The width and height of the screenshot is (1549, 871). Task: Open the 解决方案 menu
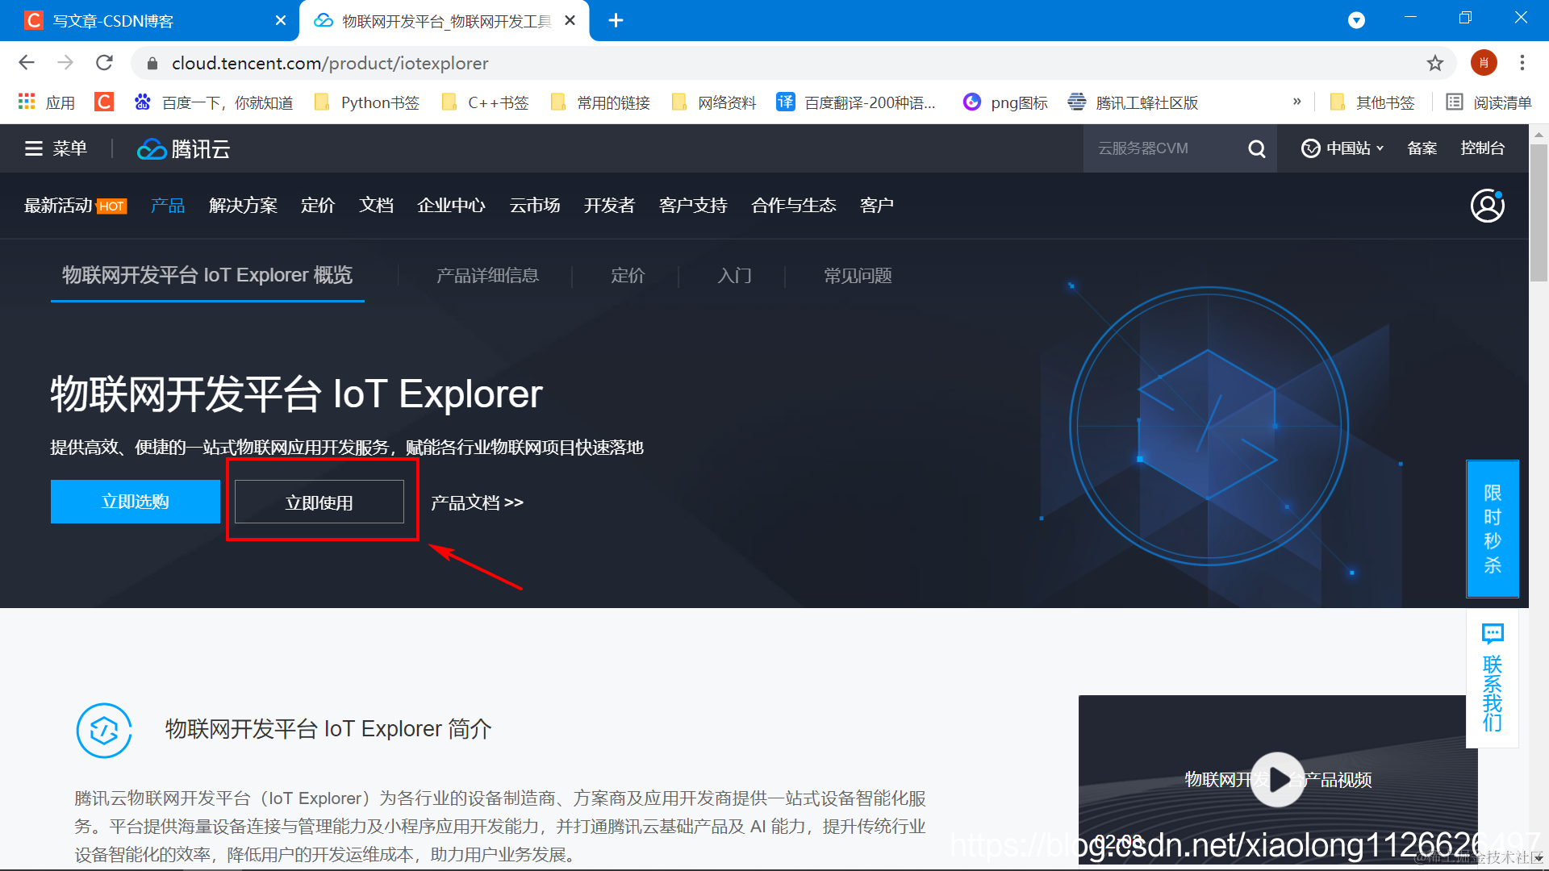(243, 206)
